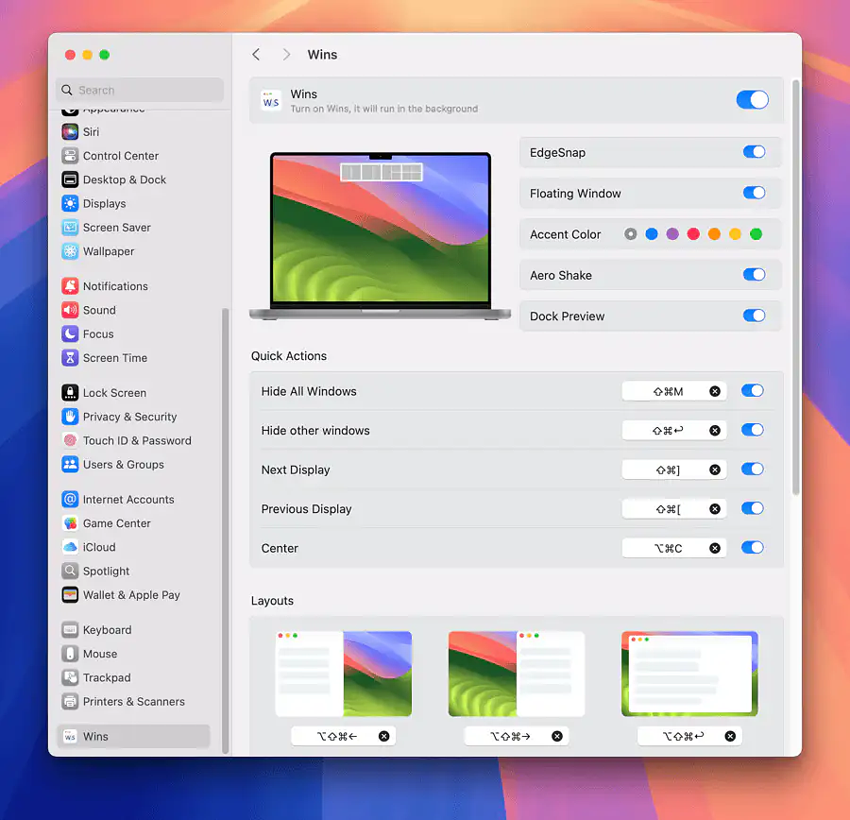Click the Next Display shortcut field

(666, 470)
